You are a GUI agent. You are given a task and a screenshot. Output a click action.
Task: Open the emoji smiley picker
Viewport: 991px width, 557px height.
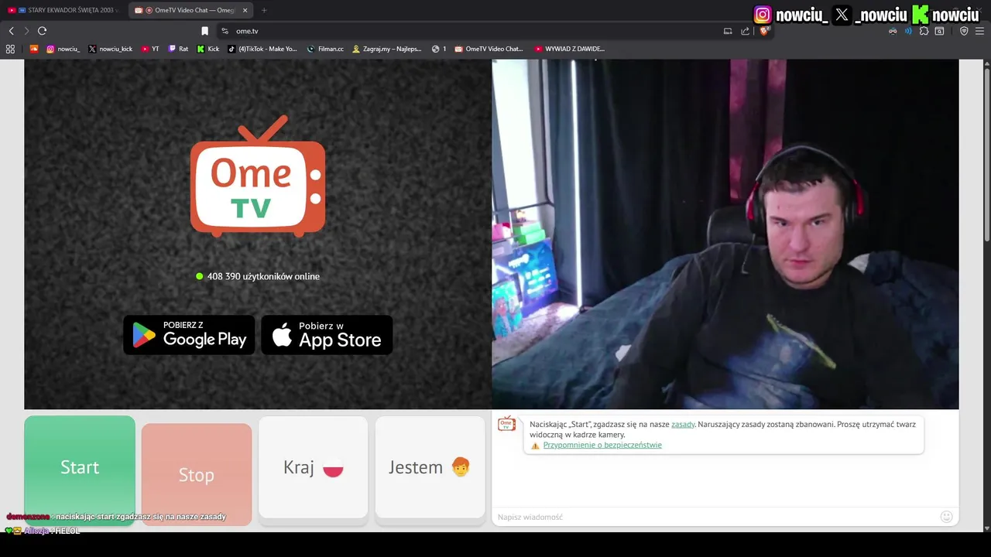(x=946, y=517)
